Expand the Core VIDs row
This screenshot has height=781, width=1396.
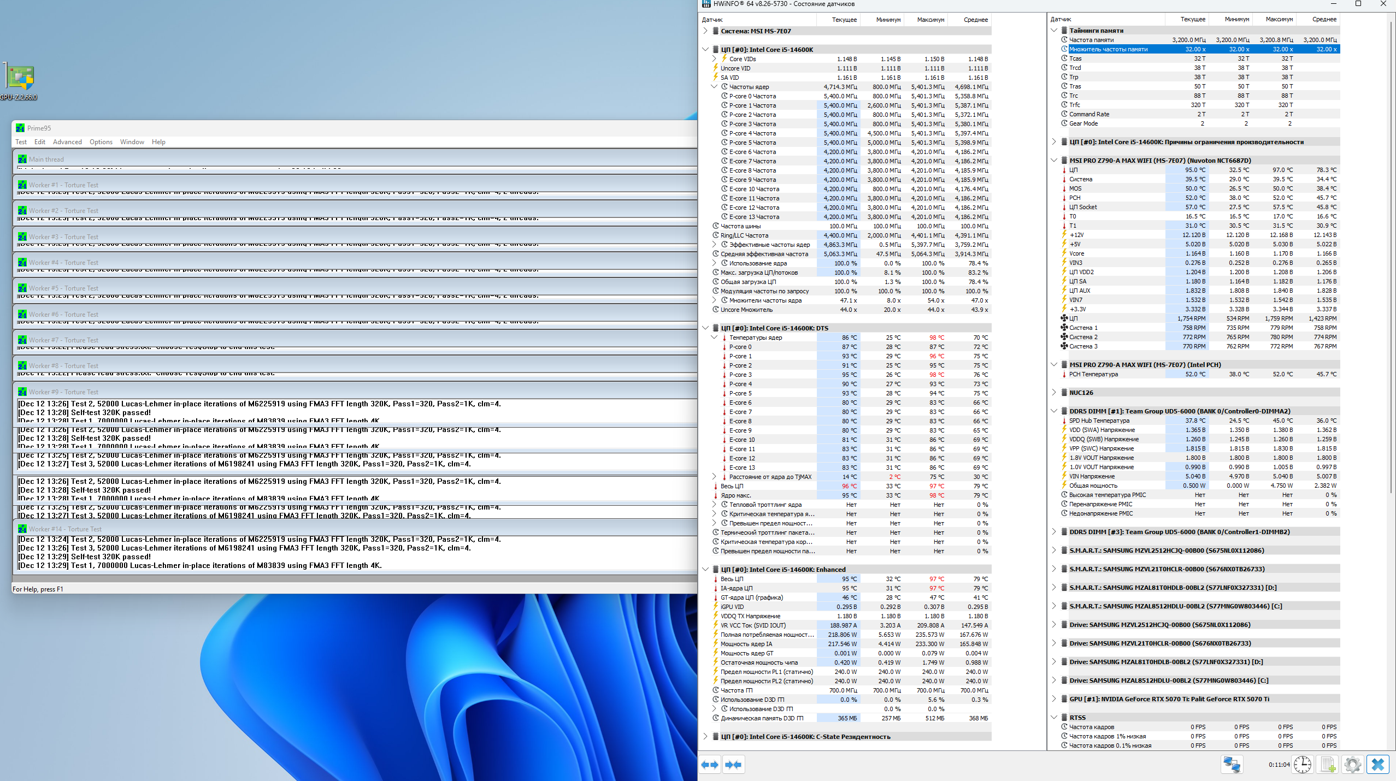[x=714, y=58]
